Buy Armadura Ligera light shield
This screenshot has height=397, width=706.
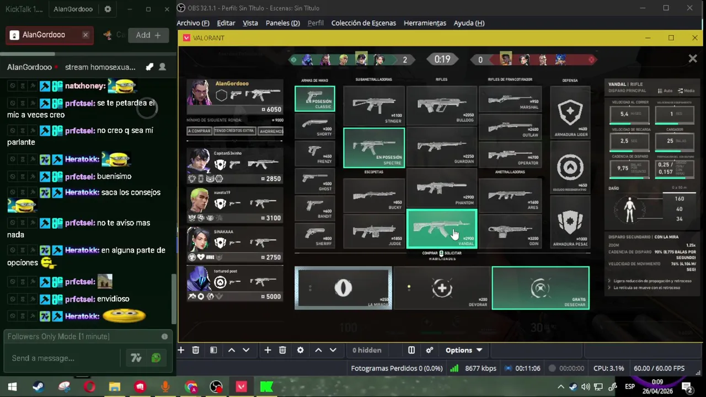[570, 112]
